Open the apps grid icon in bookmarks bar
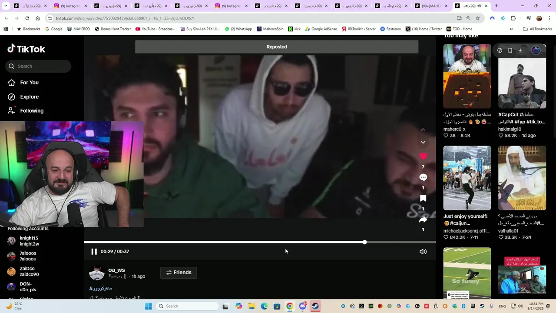Viewport: 556px width, 313px height. [6, 29]
